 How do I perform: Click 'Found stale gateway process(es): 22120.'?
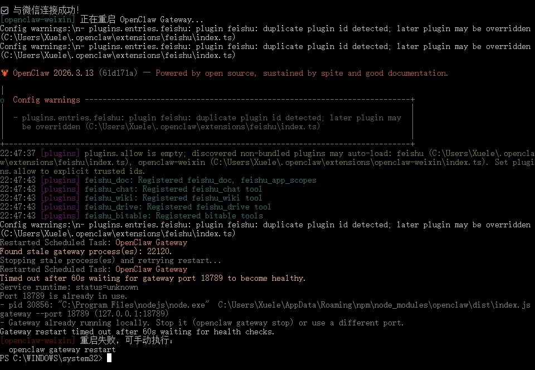pyautogui.click(x=86, y=251)
